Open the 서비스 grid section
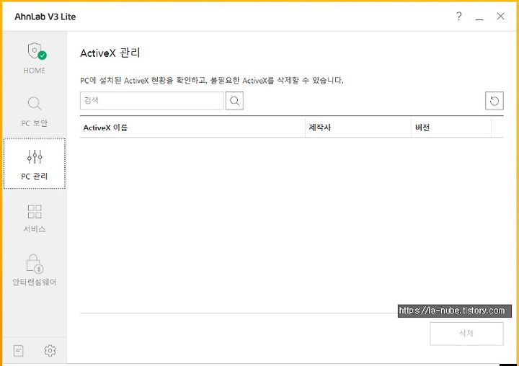 [35, 218]
